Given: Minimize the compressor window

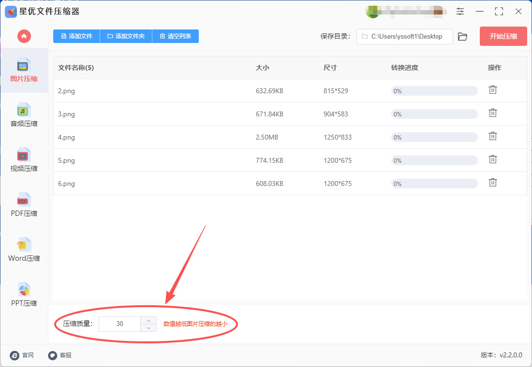Looking at the screenshot, I should (479, 12).
